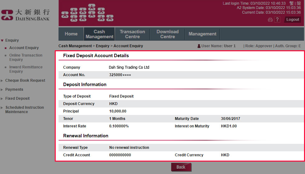Click the tenor value 1 Months
The image size is (305, 174).
click(117, 119)
